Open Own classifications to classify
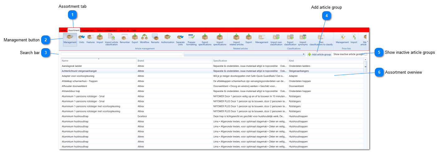The image size is (440, 152). tap(321, 39)
